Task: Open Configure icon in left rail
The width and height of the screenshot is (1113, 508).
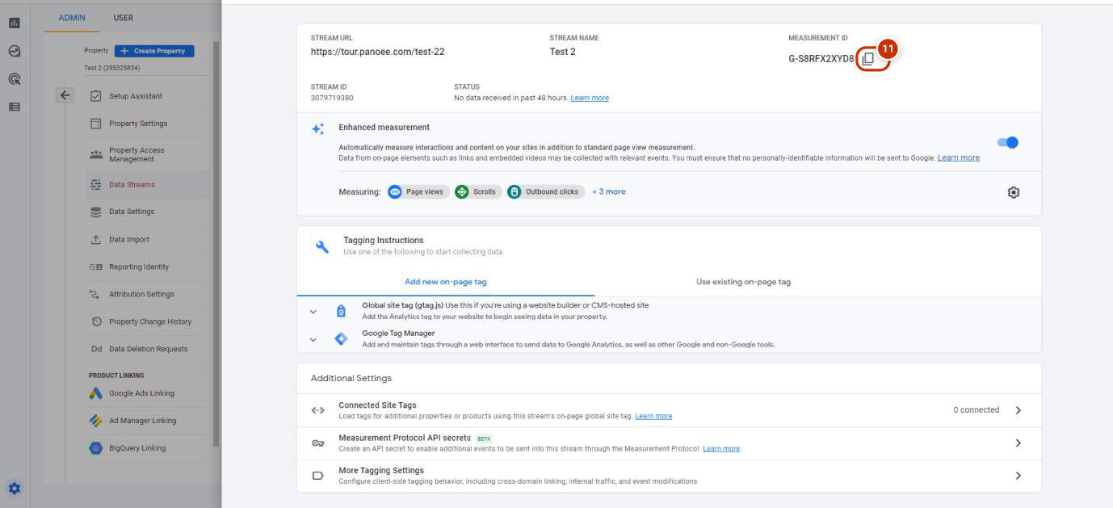Action: 15,107
